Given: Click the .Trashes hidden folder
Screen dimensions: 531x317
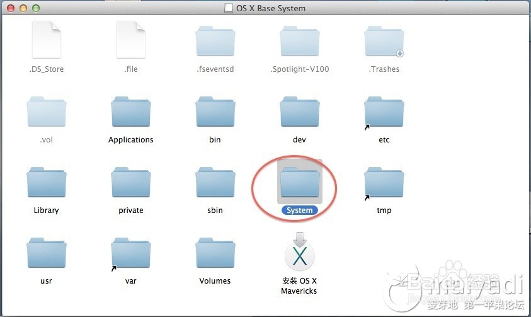Looking at the screenshot, I should point(384,42).
